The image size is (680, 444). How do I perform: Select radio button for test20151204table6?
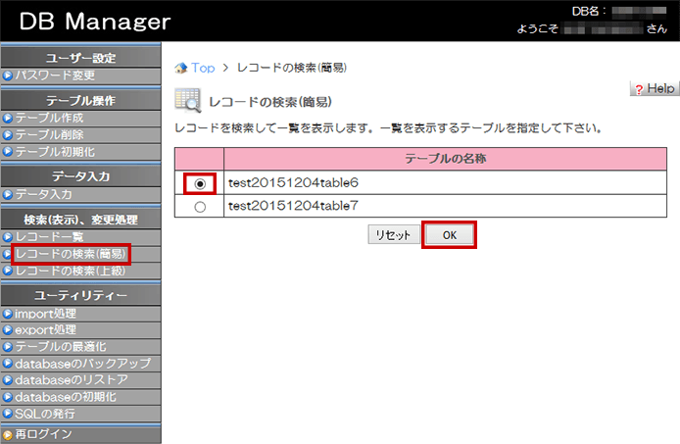[x=201, y=182]
